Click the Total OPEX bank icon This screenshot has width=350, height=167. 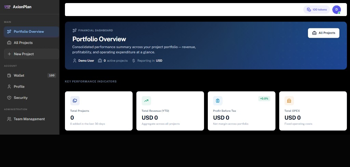[x=289, y=101]
